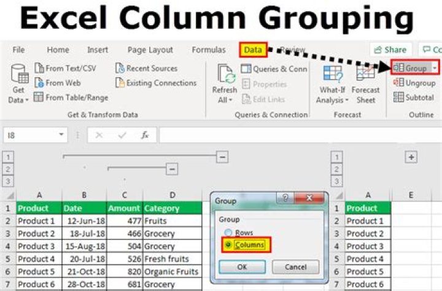This screenshot has height=291, width=442.
Task: Select the Amount header cell
Action: pos(125,208)
